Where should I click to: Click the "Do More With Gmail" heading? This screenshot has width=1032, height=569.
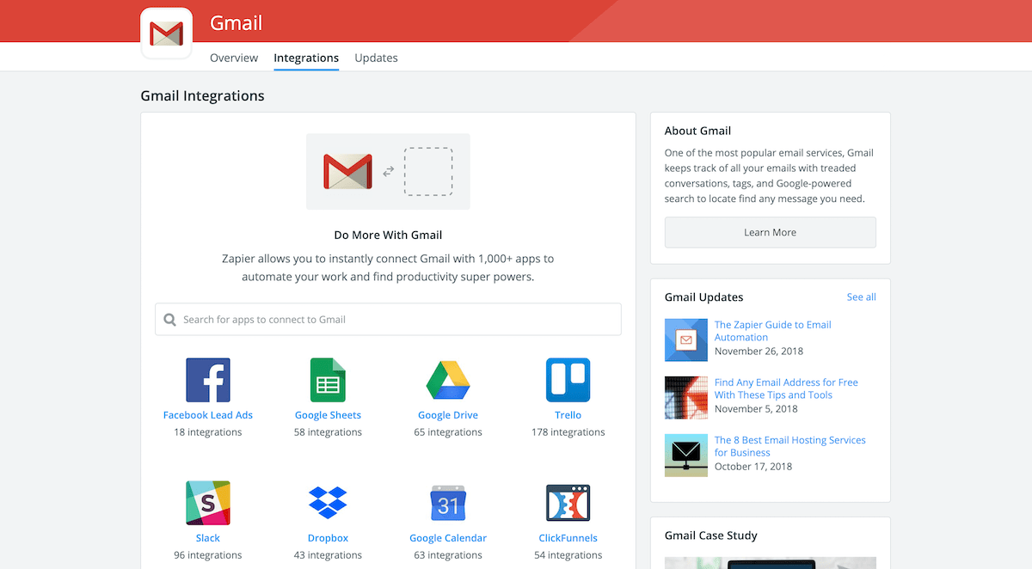[x=388, y=234]
